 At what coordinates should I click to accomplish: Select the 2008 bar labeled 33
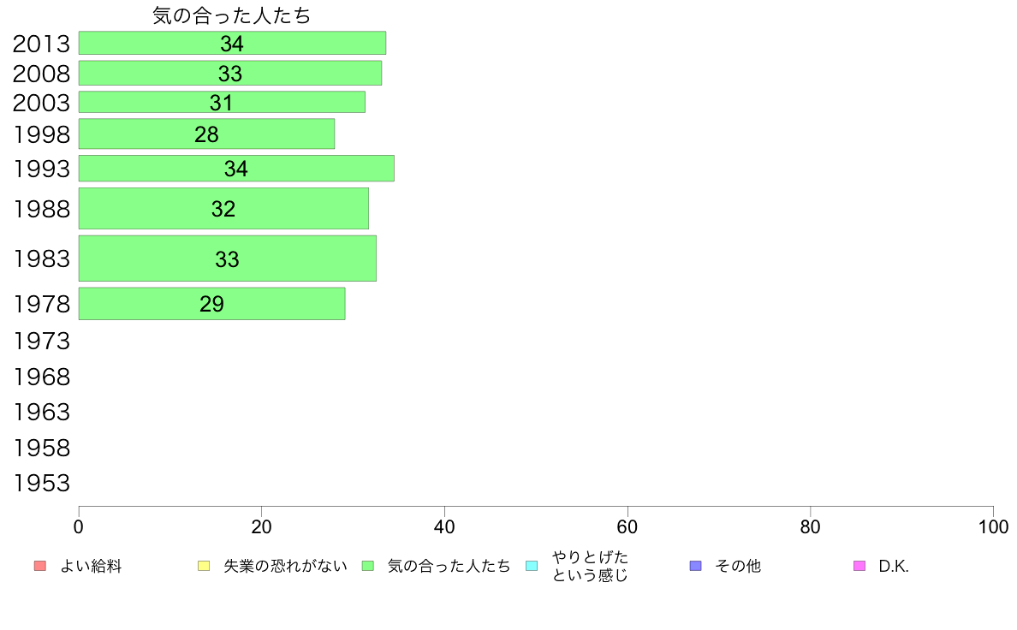230,74
